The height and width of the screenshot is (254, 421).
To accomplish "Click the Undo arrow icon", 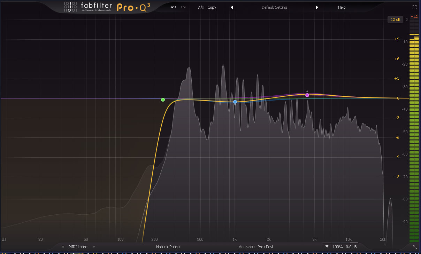I will click(174, 7).
